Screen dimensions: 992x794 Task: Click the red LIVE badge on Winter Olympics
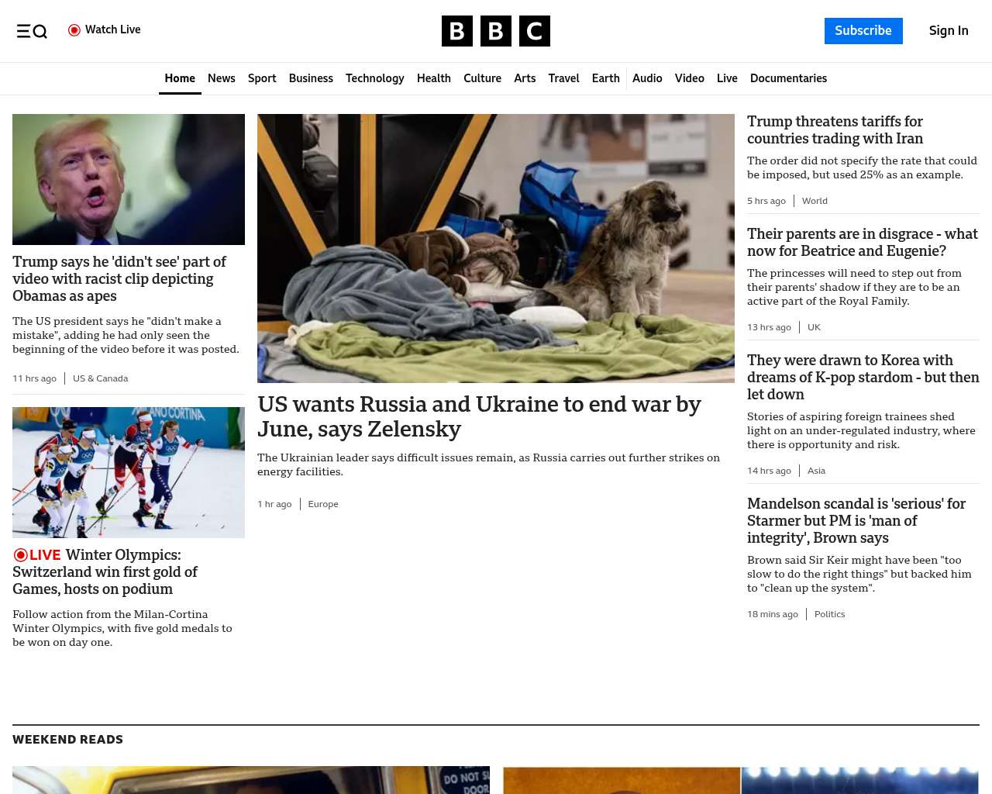click(x=37, y=555)
